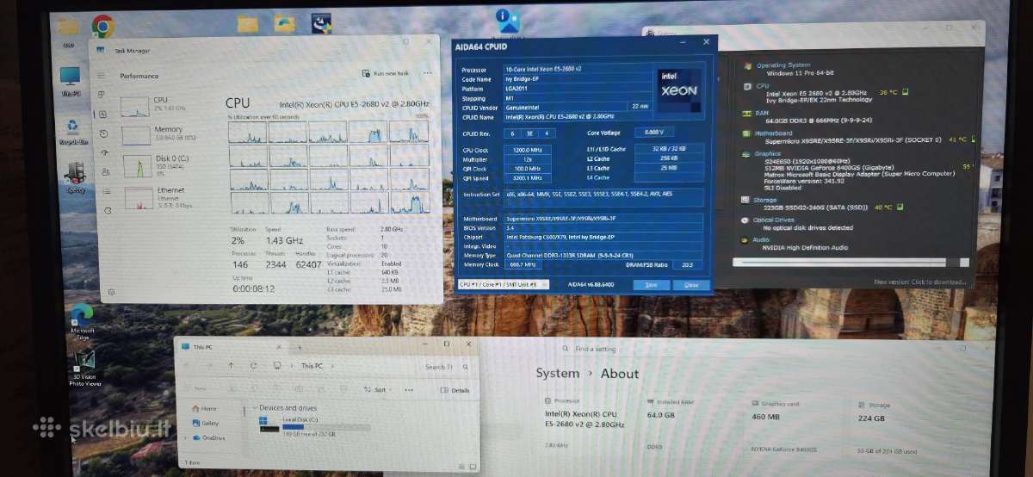Click the Save button in AIDA64 CPUID
This screenshot has width=1033, height=477.
(652, 284)
